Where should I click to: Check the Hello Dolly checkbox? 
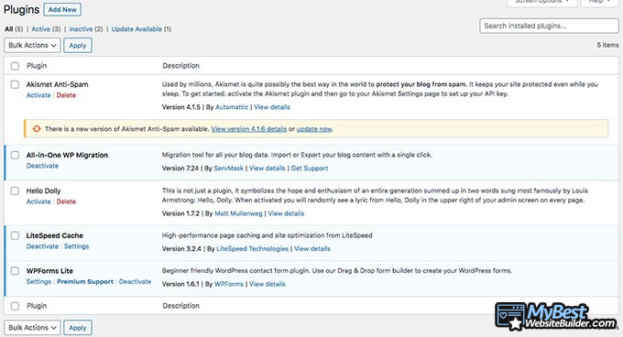click(x=15, y=190)
